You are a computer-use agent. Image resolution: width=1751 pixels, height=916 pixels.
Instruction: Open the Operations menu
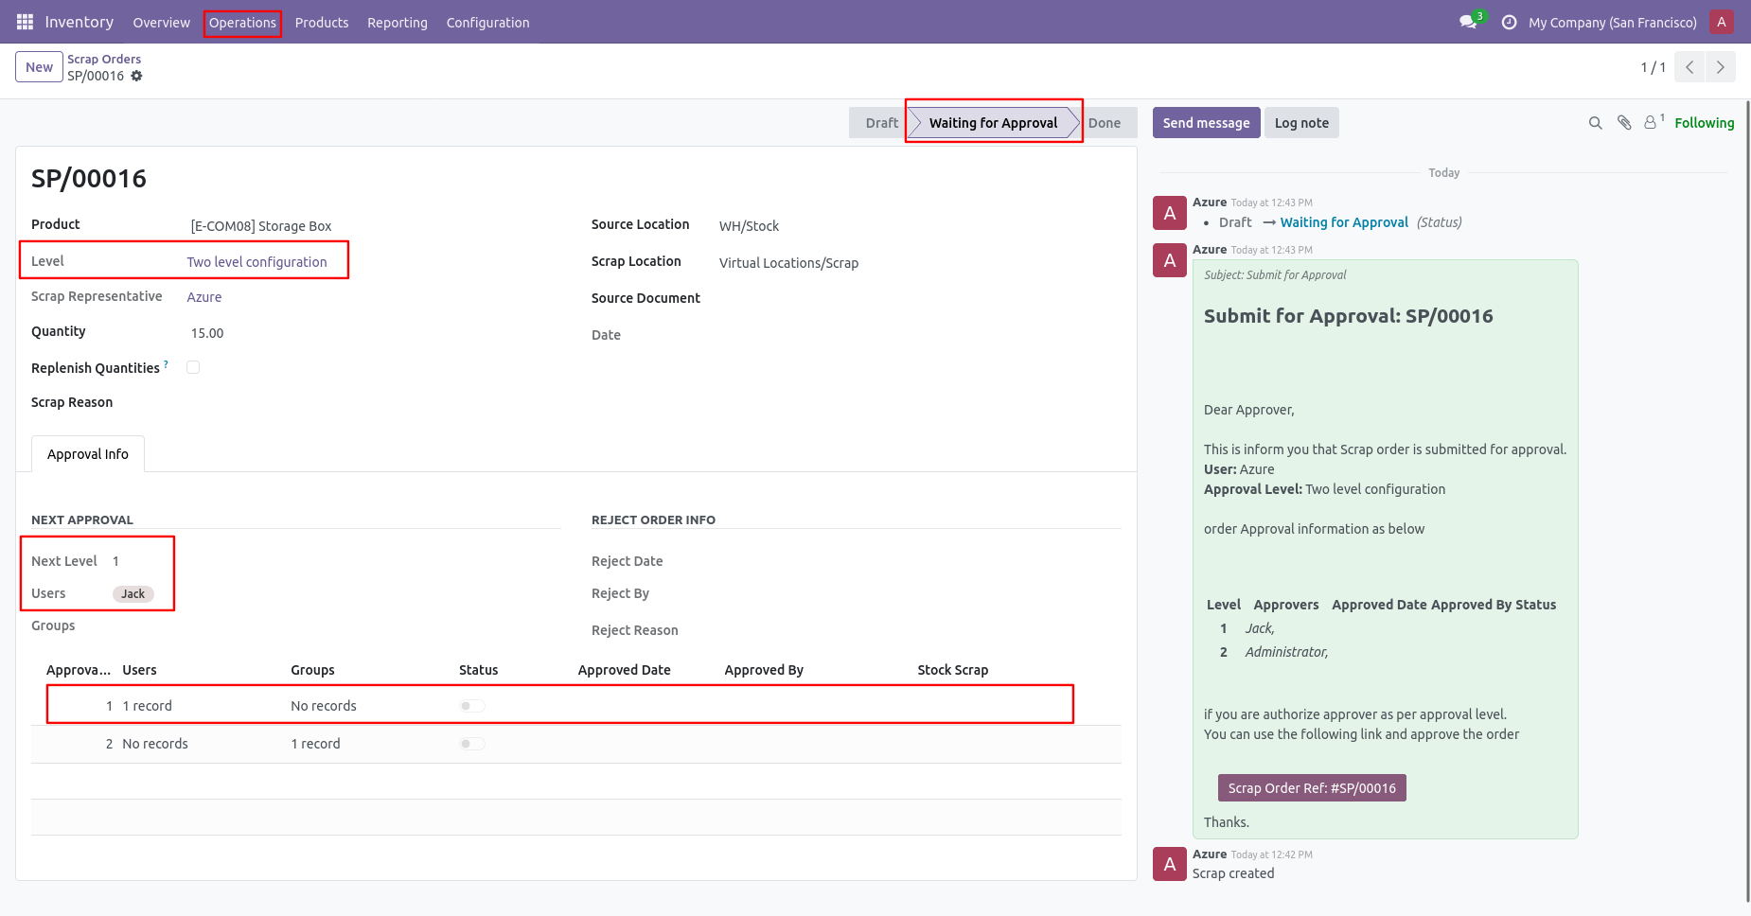pyautogui.click(x=242, y=23)
